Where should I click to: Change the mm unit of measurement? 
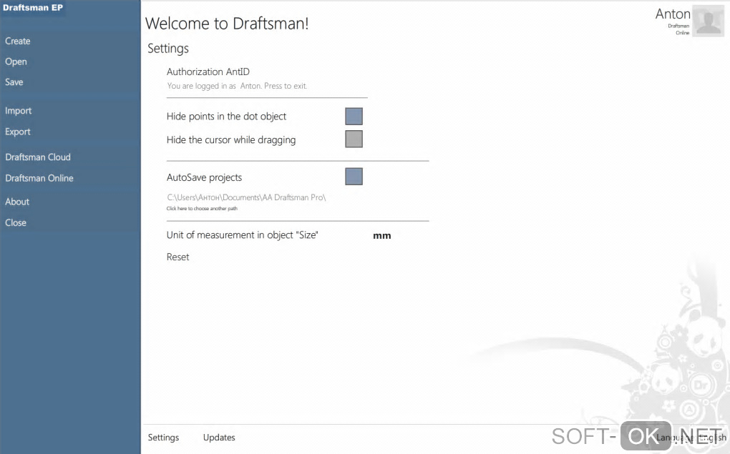[x=381, y=236]
